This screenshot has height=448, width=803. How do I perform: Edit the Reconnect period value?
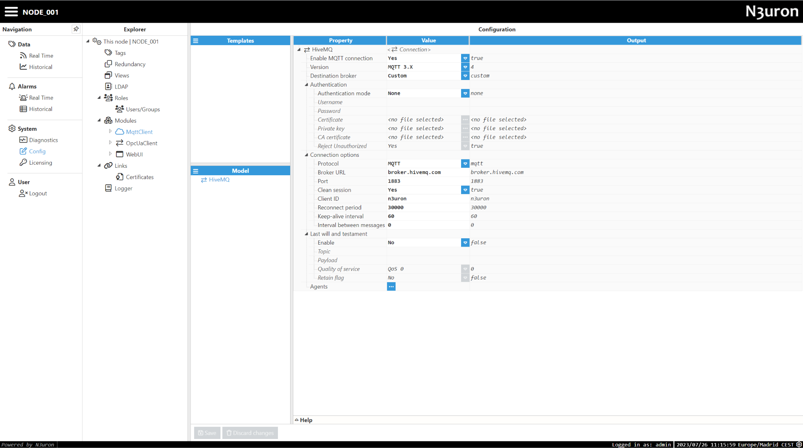click(428, 208)
